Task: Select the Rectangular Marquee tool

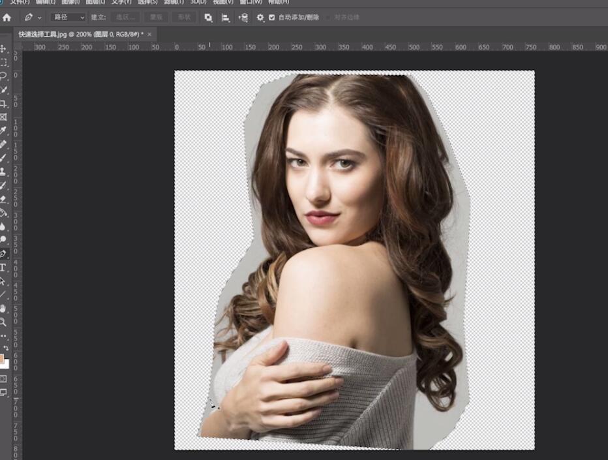Action: (x=3, y=62)
